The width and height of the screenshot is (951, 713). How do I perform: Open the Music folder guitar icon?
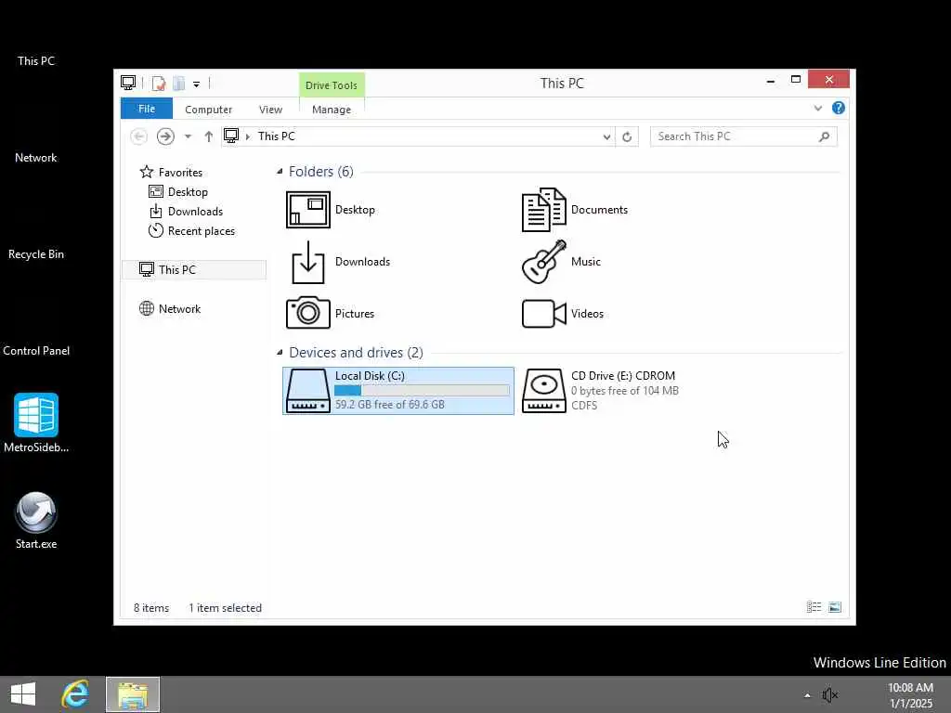(544, 262)
